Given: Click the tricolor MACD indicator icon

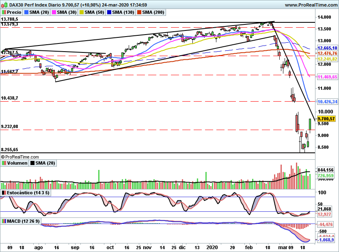Looking at the screenshot, I should click(4, 222).
